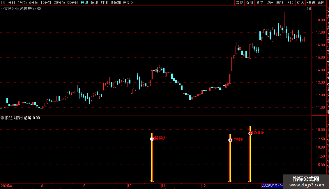329x189 pixels.
Task: Open the 多股 multi-stock view
Action: [259, 3]
